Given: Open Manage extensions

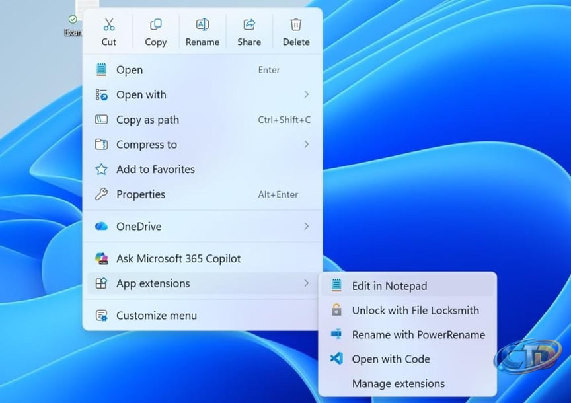Looking at the screenshot, I should 408,383.
